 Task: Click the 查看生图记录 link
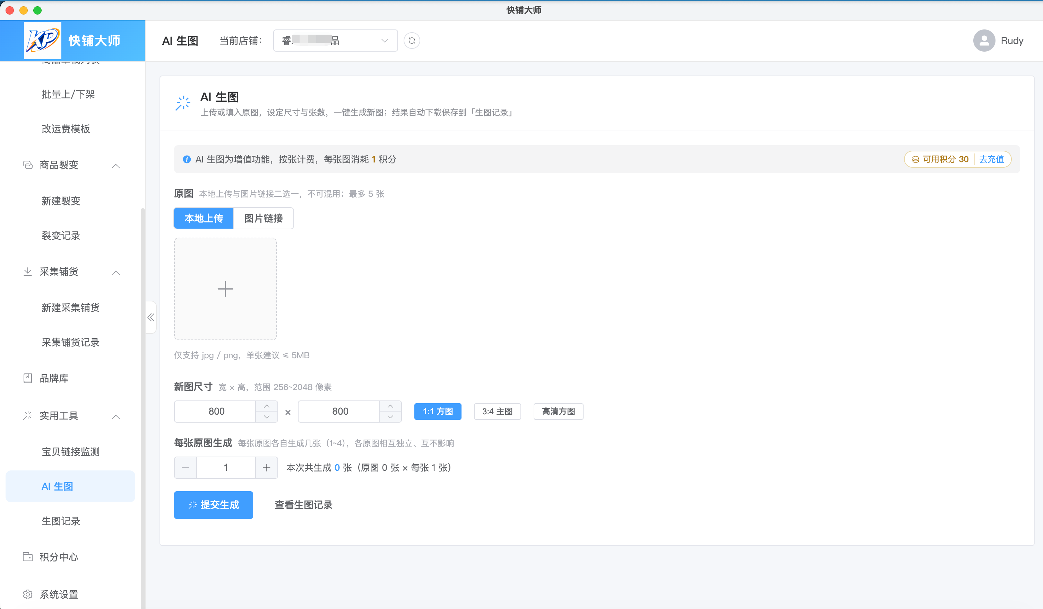(303, 505)
